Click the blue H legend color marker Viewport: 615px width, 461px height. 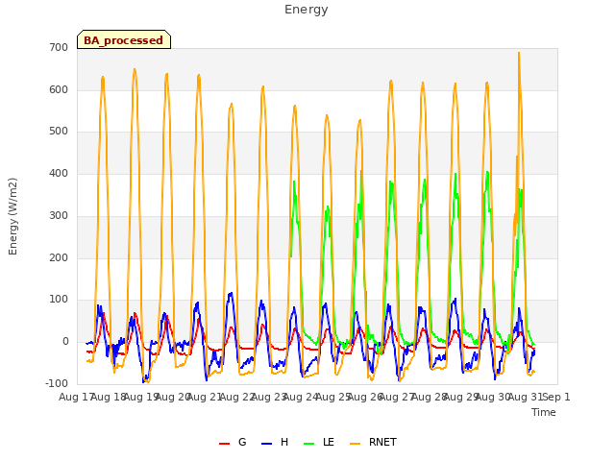[266, 444]
